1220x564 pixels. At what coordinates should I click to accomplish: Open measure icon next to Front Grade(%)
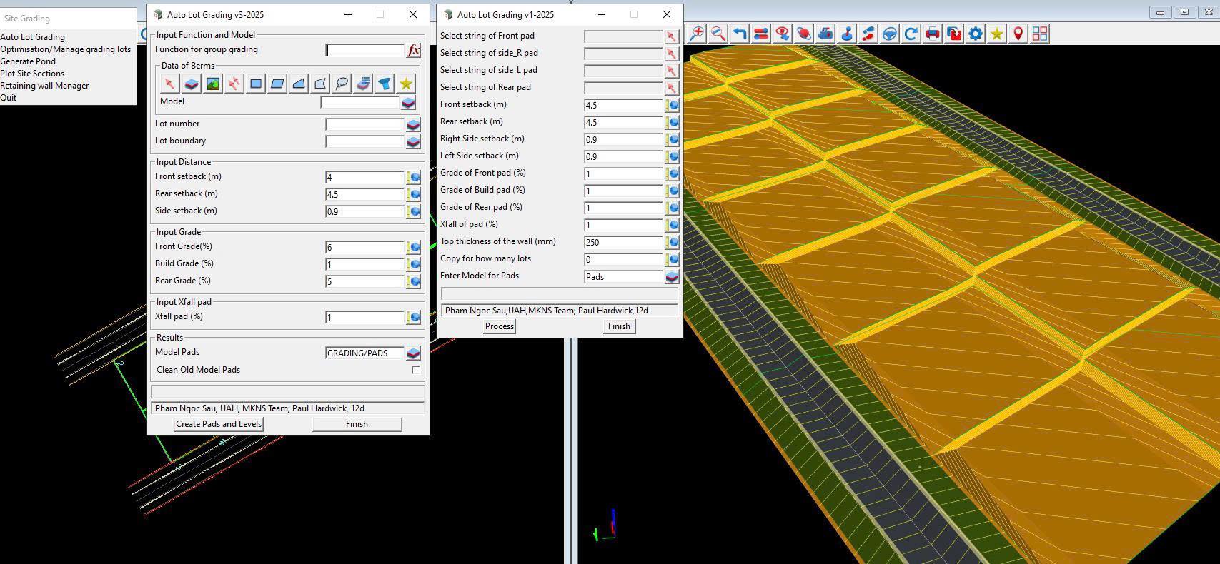[413, 247]
